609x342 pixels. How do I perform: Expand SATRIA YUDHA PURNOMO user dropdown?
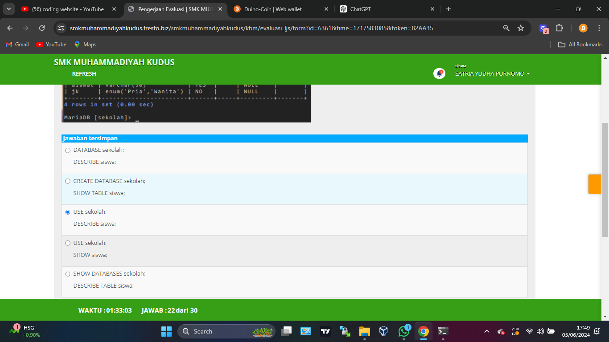coord(492,74)
